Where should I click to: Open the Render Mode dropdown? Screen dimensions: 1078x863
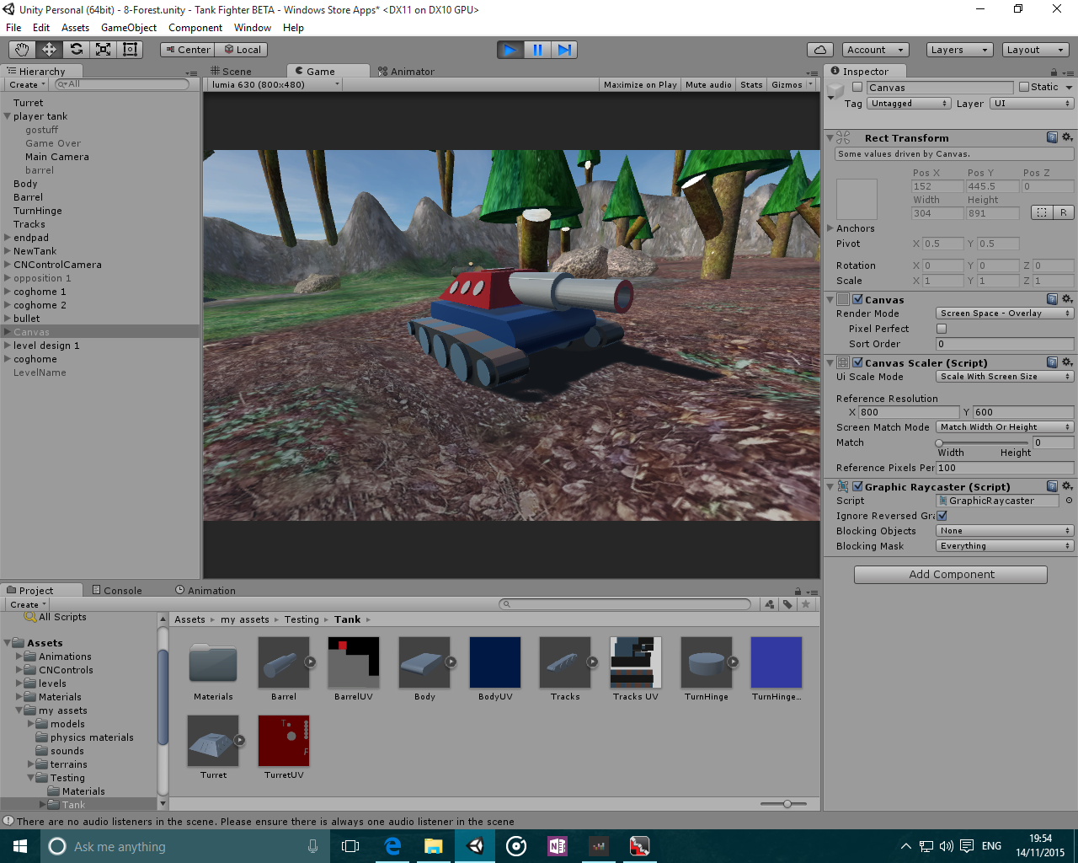1005,314
